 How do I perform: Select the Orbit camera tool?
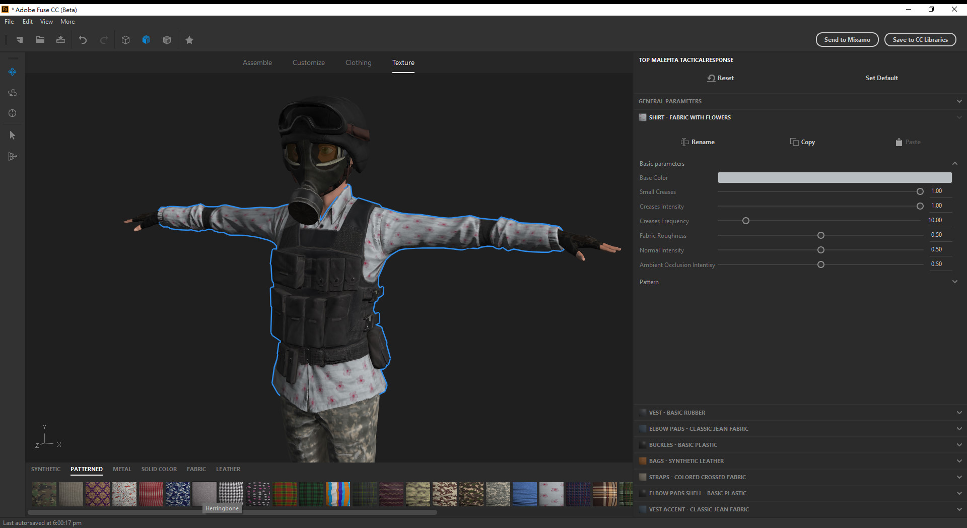pyautogui.click(x=13, y=93)
